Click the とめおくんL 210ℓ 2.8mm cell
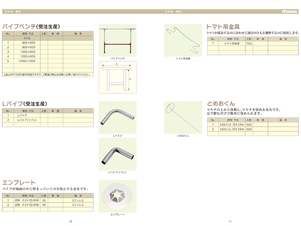 coord(232,129)
